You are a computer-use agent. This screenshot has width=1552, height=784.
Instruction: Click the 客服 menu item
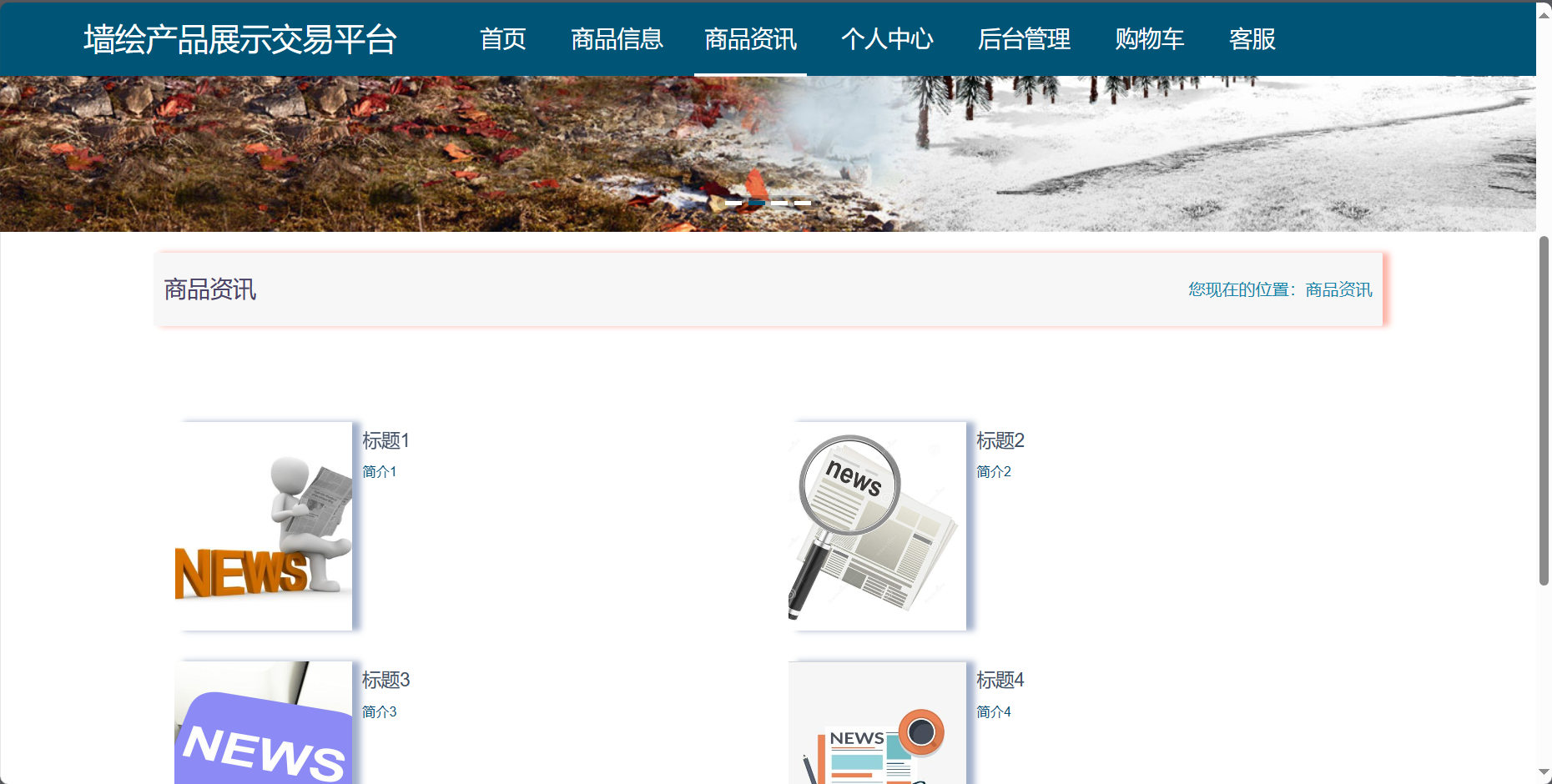pos(1252,39)
